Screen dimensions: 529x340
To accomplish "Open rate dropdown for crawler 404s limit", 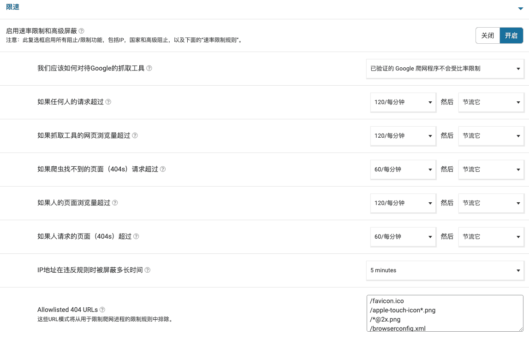I will click(403, 170).
